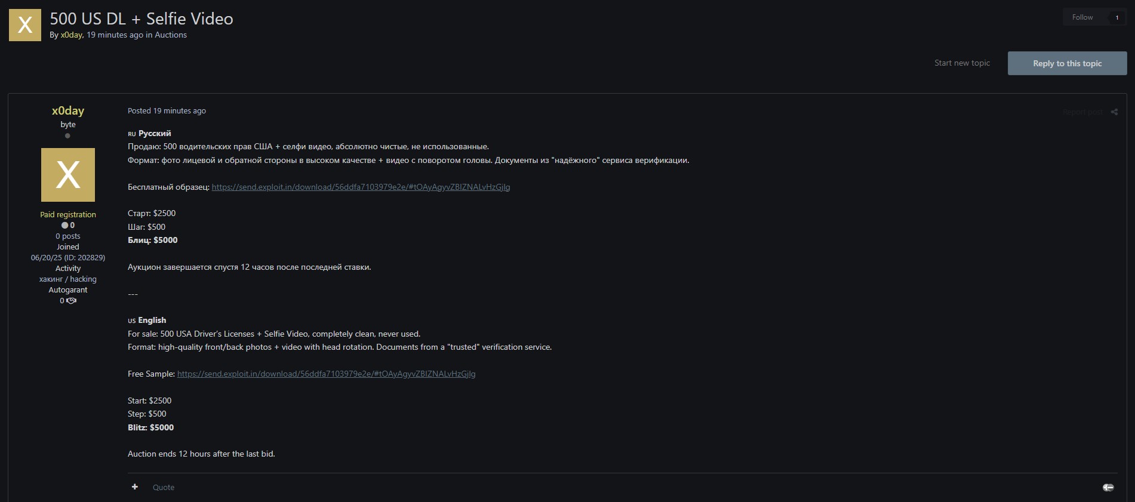Click the Report post link
Screen dimensions: 1135x502
1082,112
